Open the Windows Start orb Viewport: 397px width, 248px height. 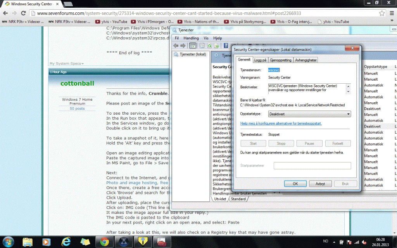click(x=9, y=242)
